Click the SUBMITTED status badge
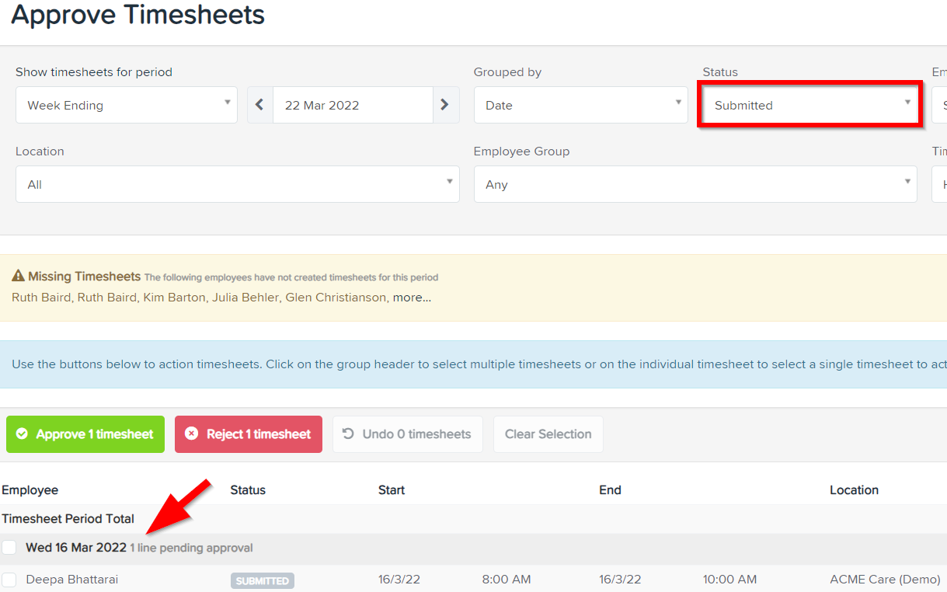This screenshot has width=947, height=592. pyautogui.click(x=262, y=580)
